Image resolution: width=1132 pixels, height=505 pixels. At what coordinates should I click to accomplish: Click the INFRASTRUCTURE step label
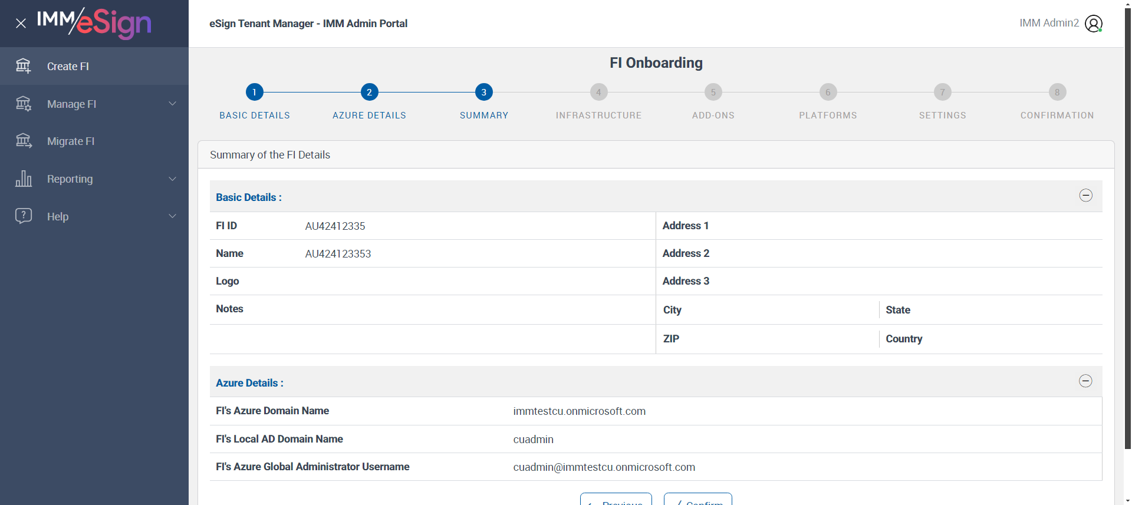pos(598,115)
